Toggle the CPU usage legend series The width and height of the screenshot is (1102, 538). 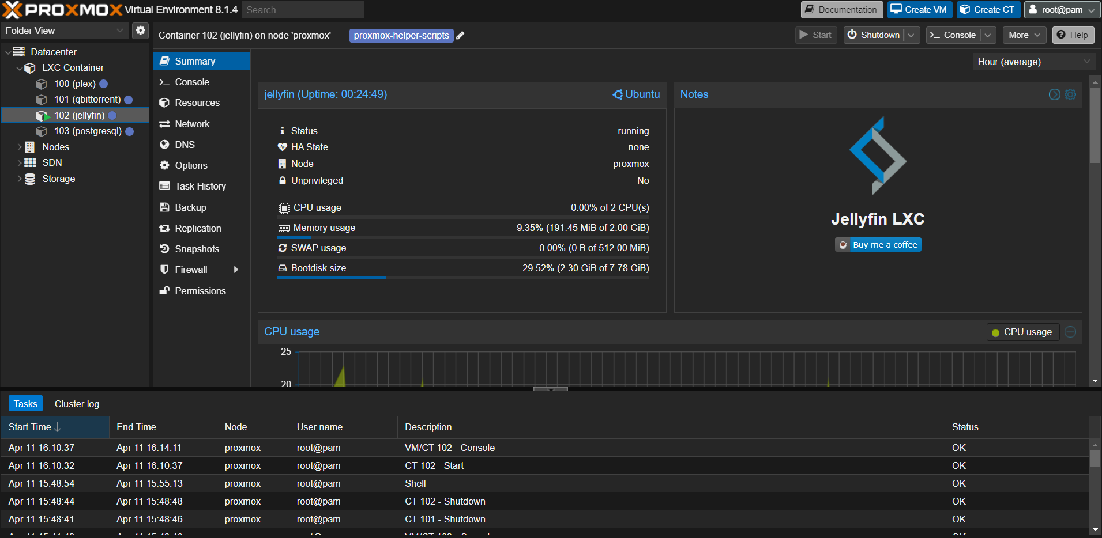click(x=1022, y=332)
